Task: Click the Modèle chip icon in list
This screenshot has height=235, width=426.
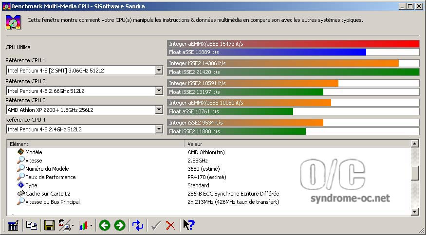Action: [x=20, y=152]
